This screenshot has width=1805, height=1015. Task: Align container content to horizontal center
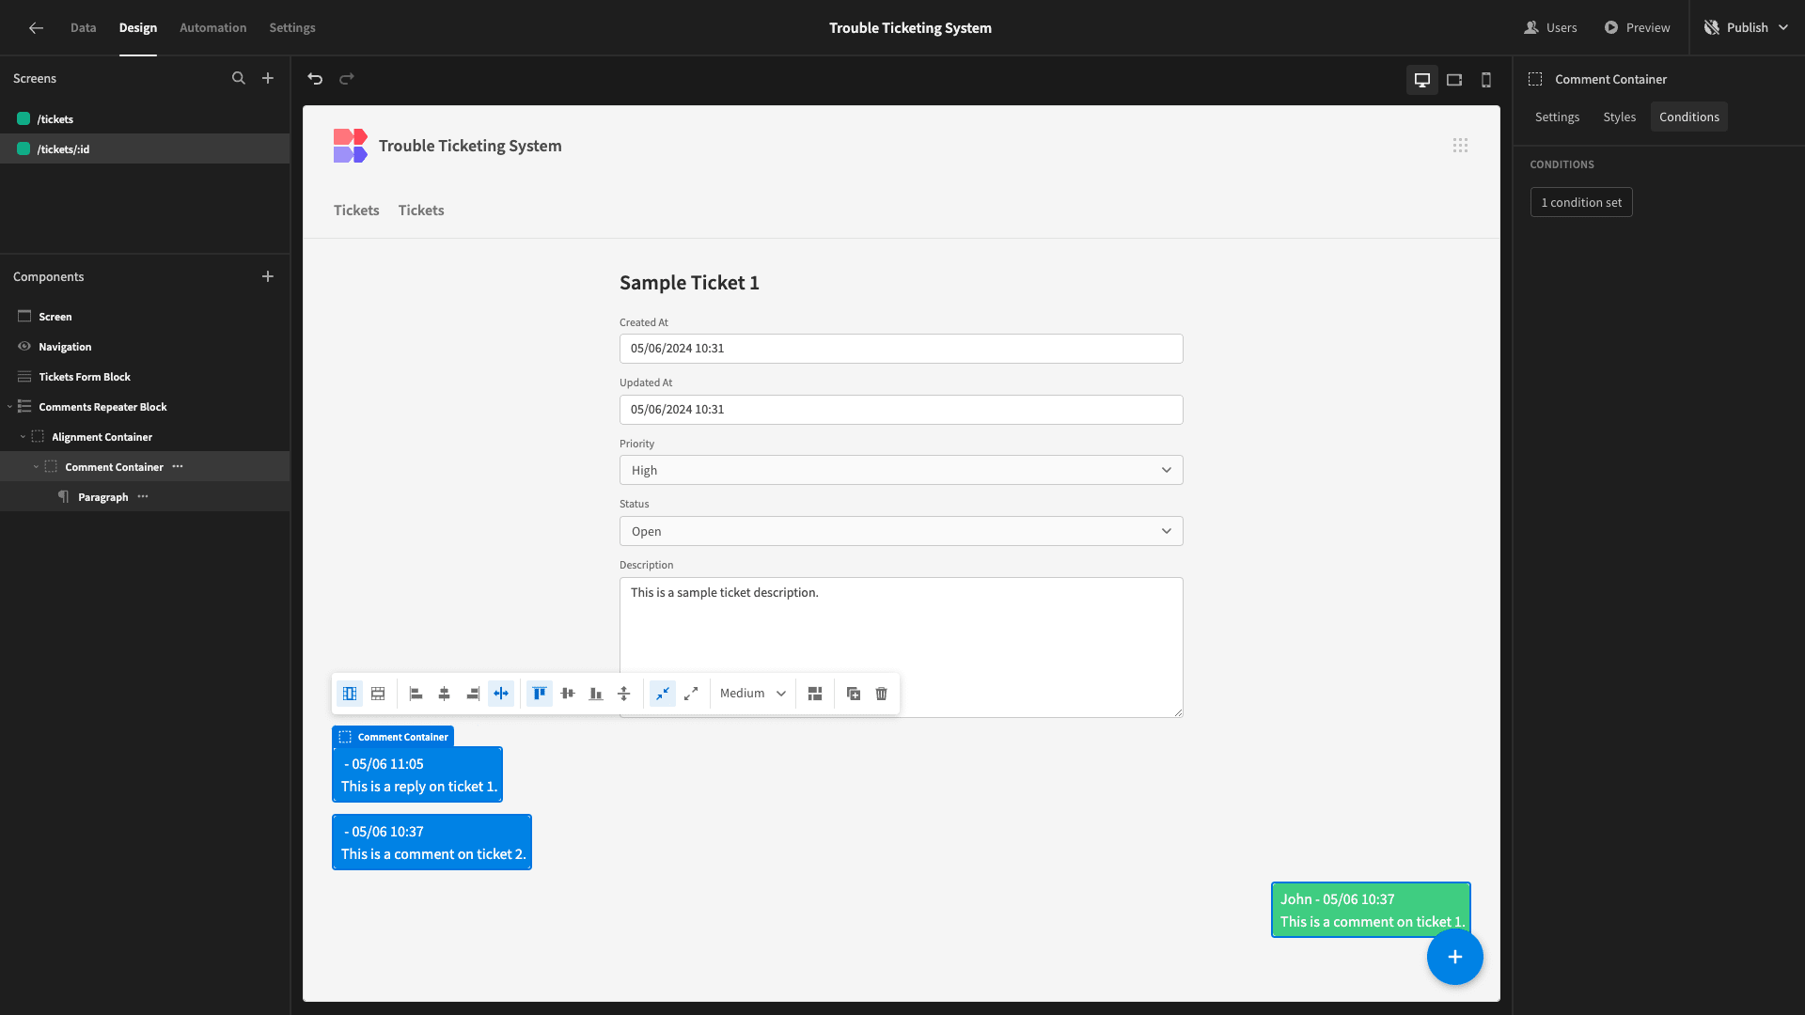pos(445,694)
